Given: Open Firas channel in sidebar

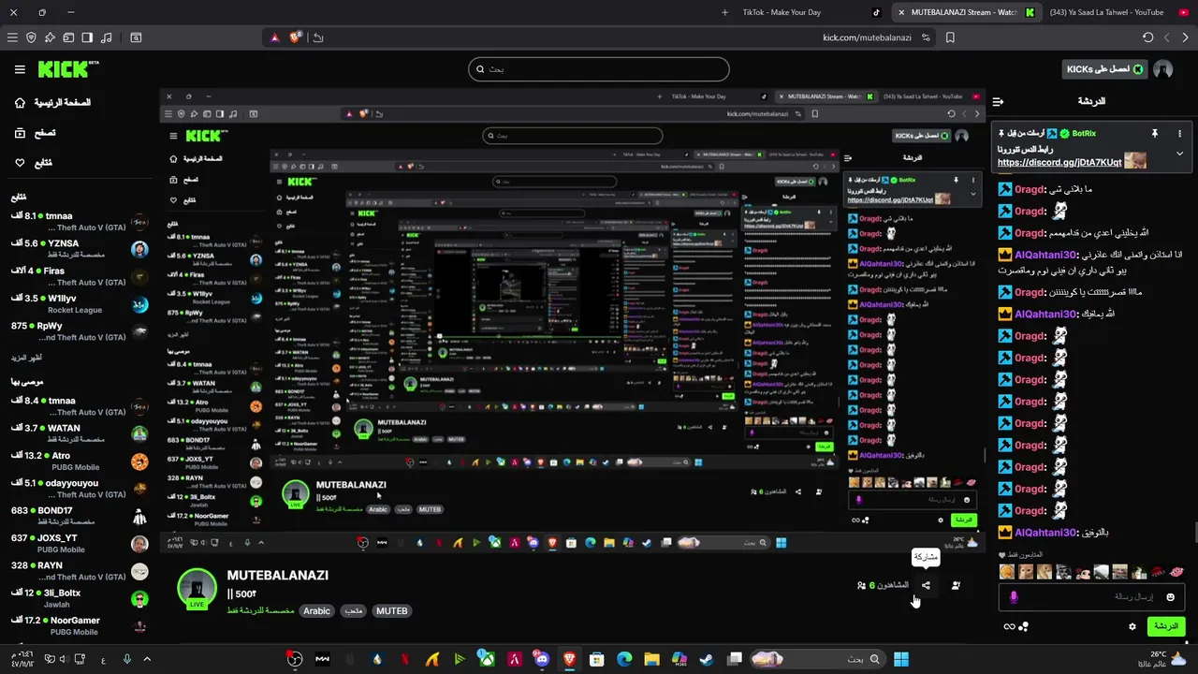Looking at the screenshot, I should 80,276.
